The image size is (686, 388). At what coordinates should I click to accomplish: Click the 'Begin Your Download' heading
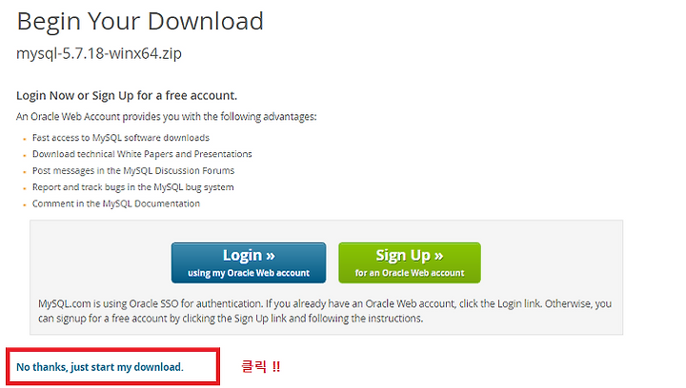coord(140,21)
